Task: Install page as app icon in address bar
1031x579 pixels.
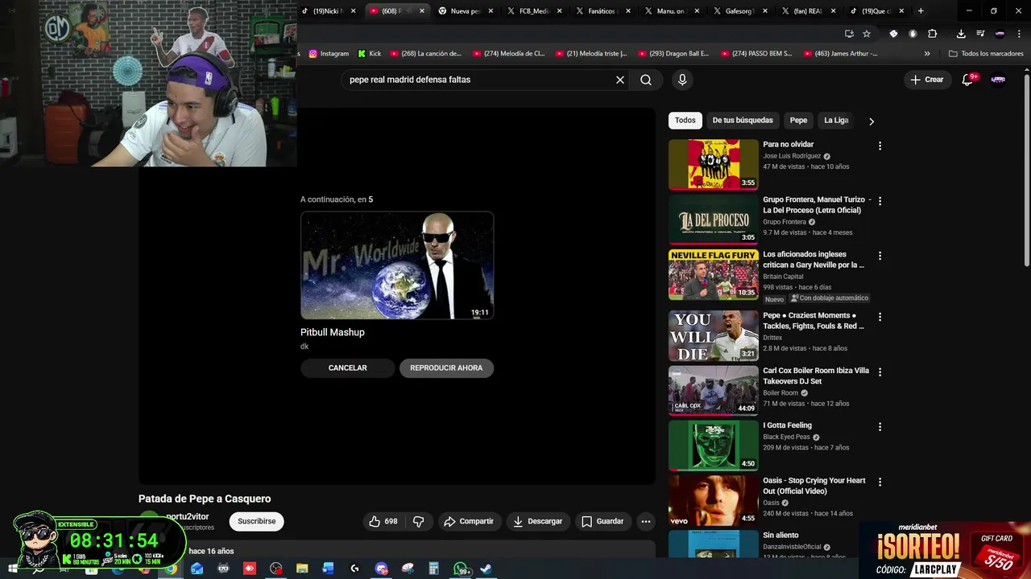Action: (x=849, y=34)
